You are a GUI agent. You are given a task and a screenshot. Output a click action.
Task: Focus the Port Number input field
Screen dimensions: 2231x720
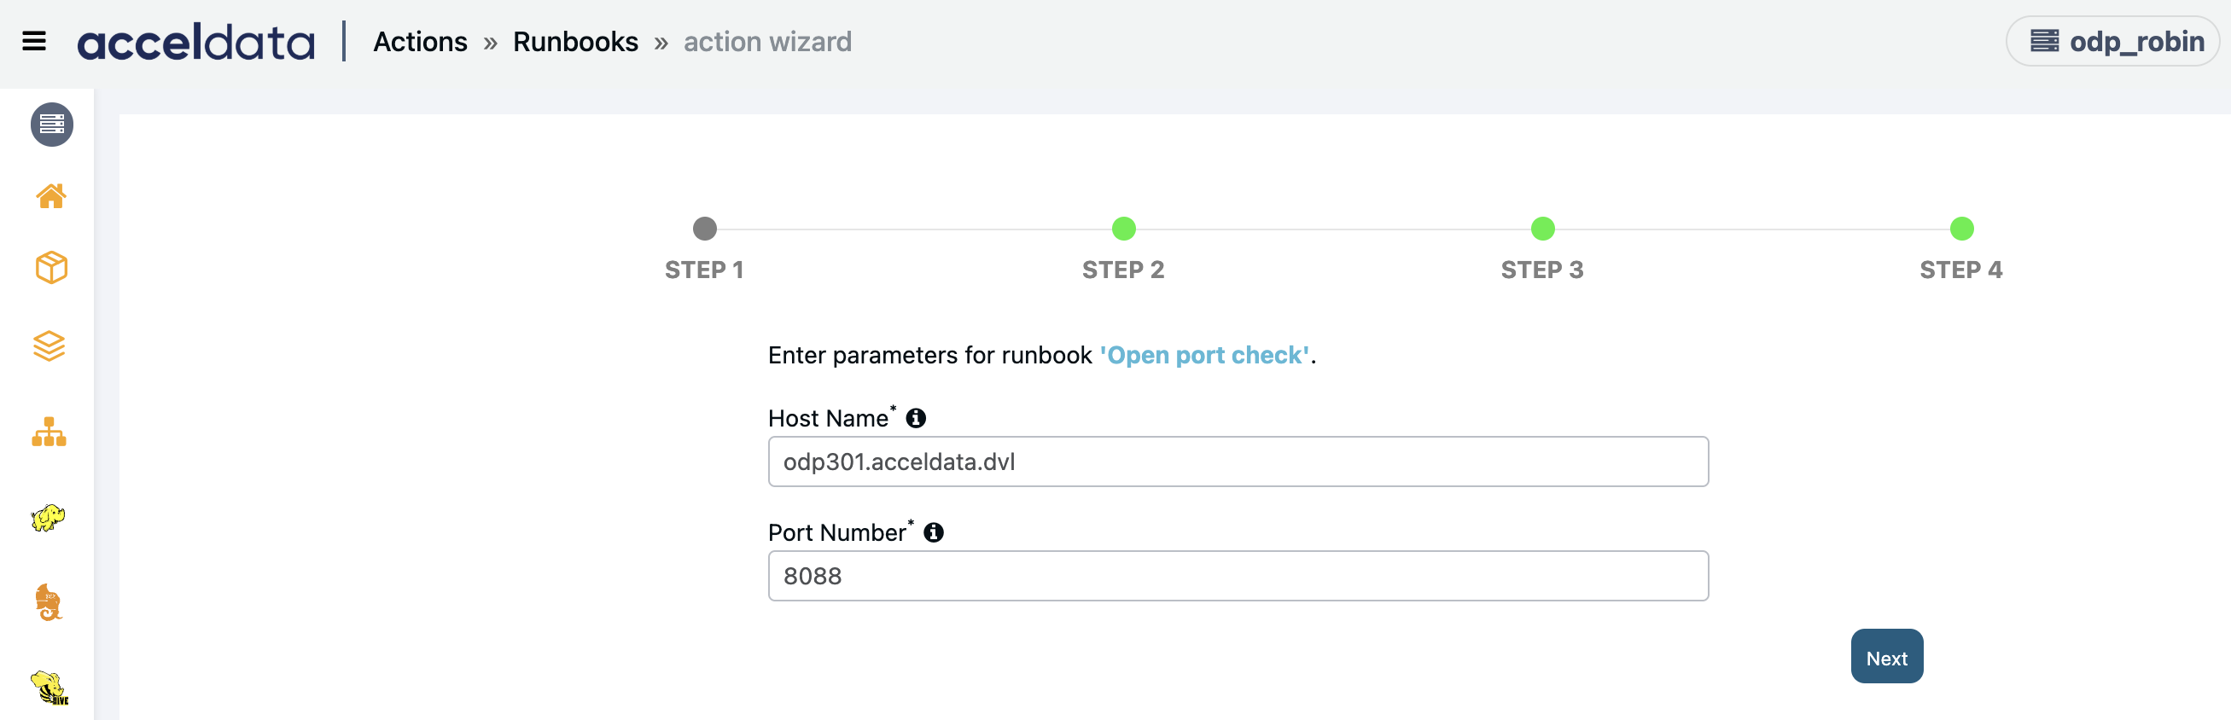[1238, 576]
